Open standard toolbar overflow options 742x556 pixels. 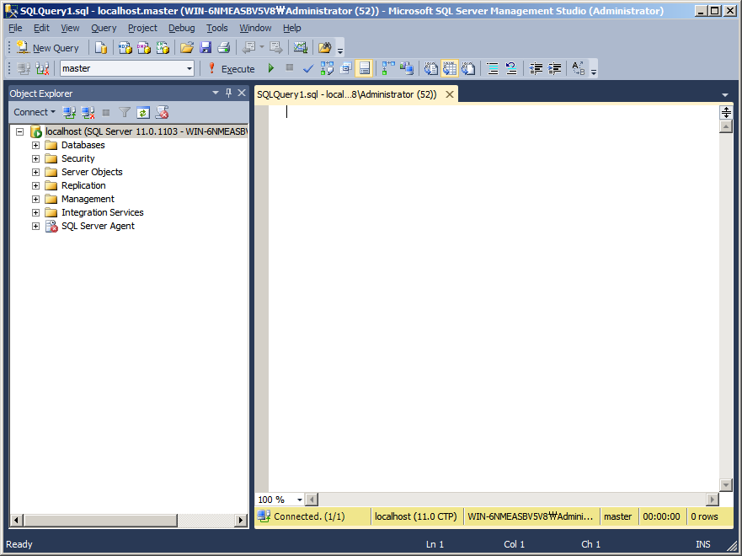tap(339, 49)
